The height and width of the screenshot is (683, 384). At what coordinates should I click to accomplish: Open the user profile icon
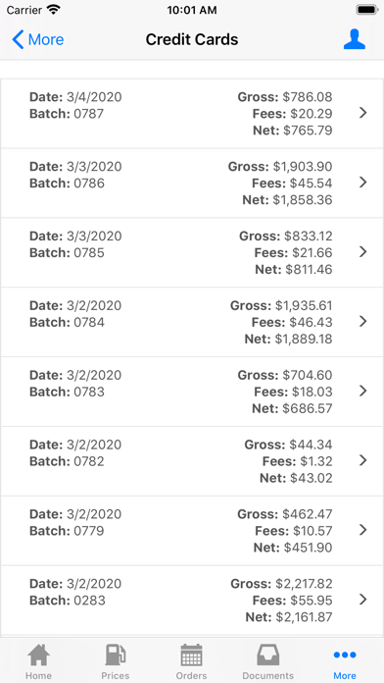tap(355, 39)
